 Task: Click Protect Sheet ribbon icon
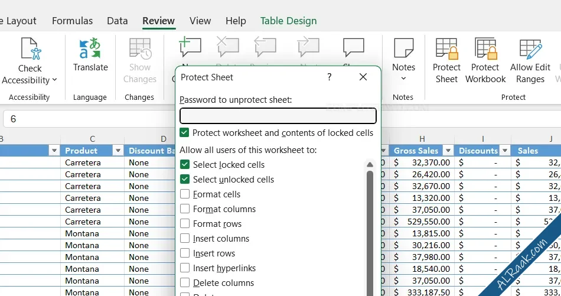[447, 48]
